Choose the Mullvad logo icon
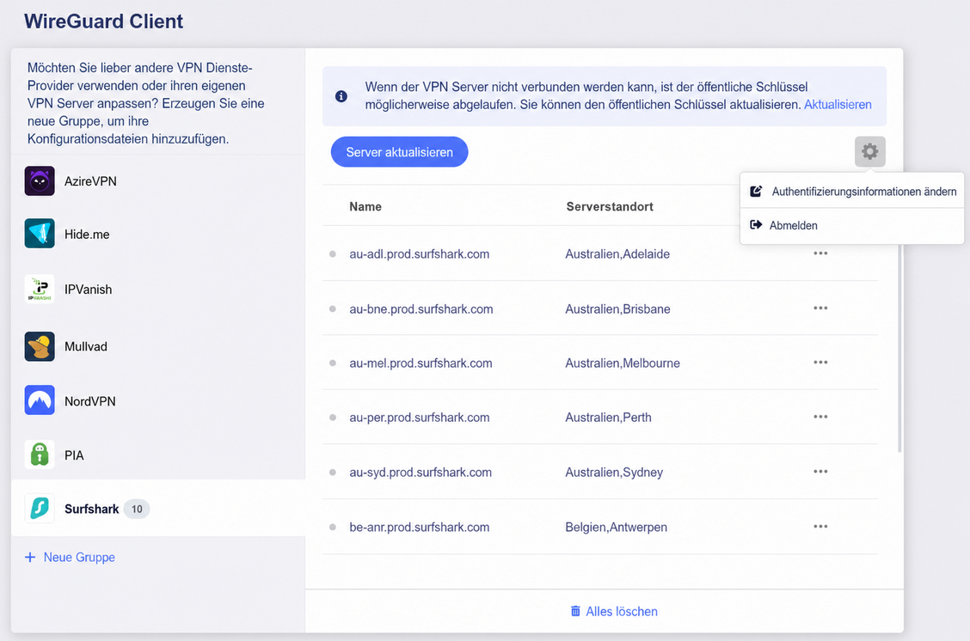Screen dimensions: 970x641 40,346
